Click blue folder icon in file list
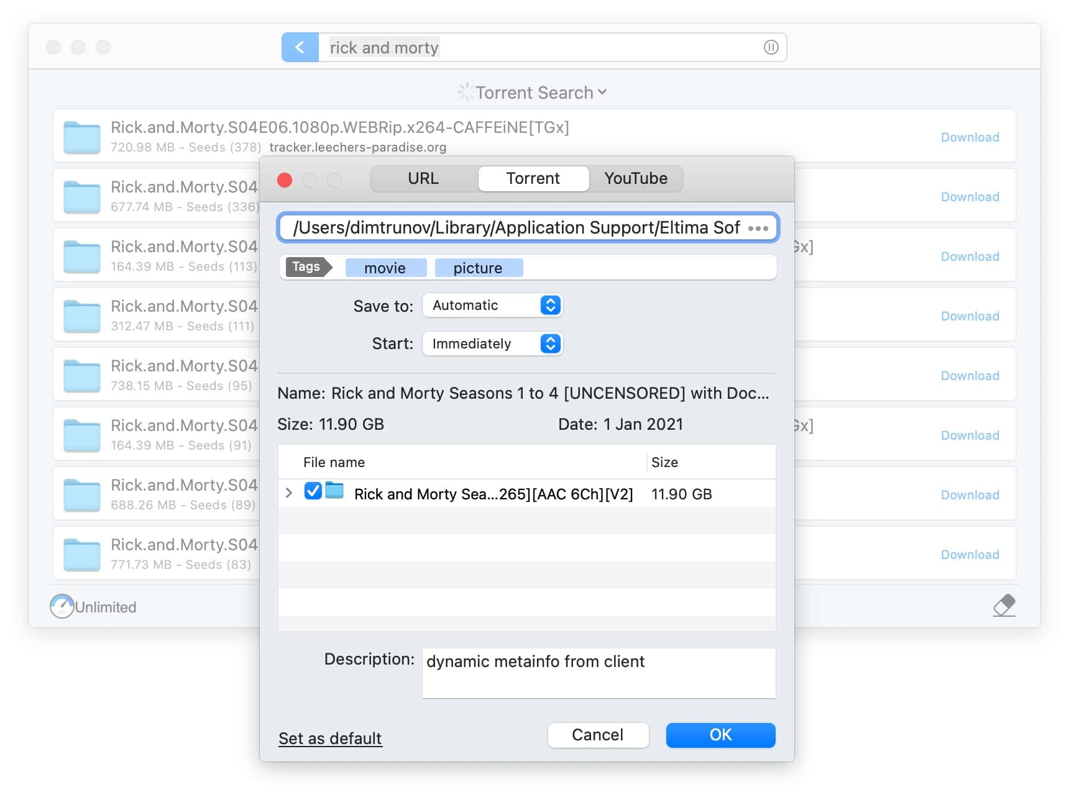This screenshot has width=1069, height=795. 334,491
